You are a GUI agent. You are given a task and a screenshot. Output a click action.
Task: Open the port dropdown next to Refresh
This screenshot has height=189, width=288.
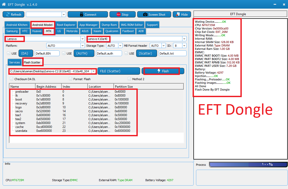64,15
